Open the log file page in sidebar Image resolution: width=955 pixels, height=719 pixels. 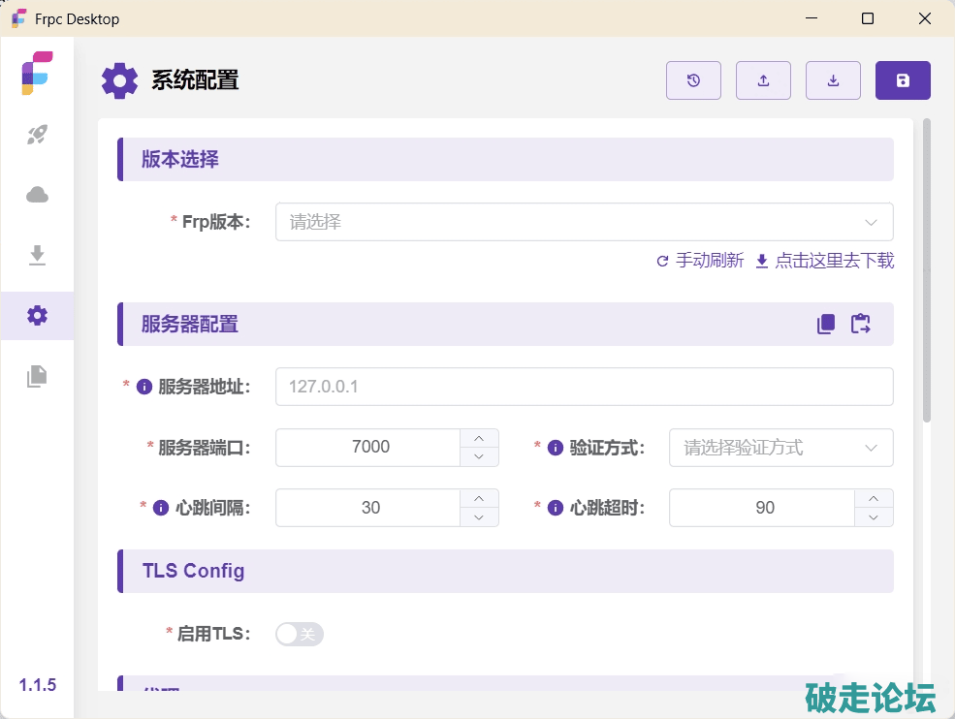37,376
